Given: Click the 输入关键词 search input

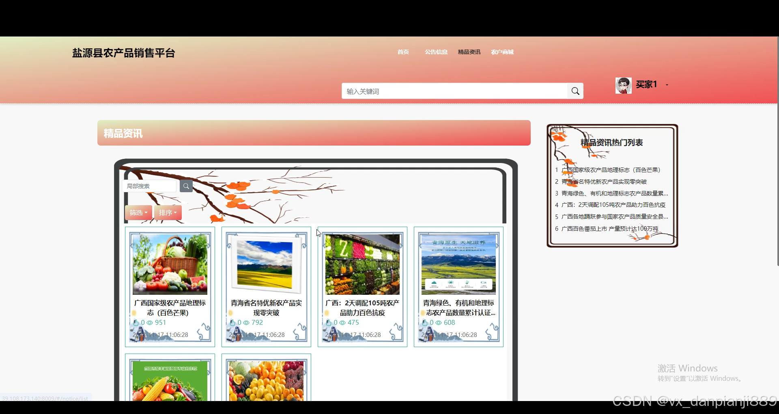Looking at the screenshot, I should 455,91.
